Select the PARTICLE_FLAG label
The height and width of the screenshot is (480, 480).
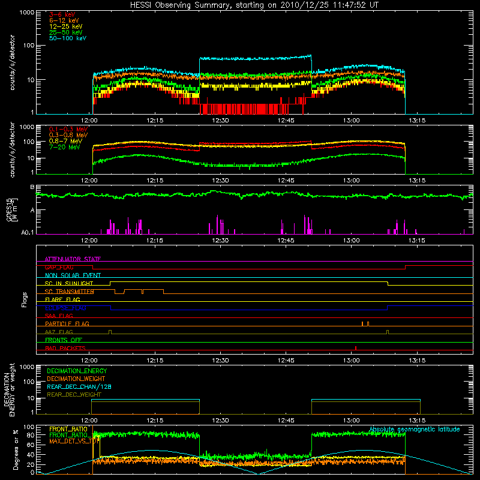click(67, 323)
